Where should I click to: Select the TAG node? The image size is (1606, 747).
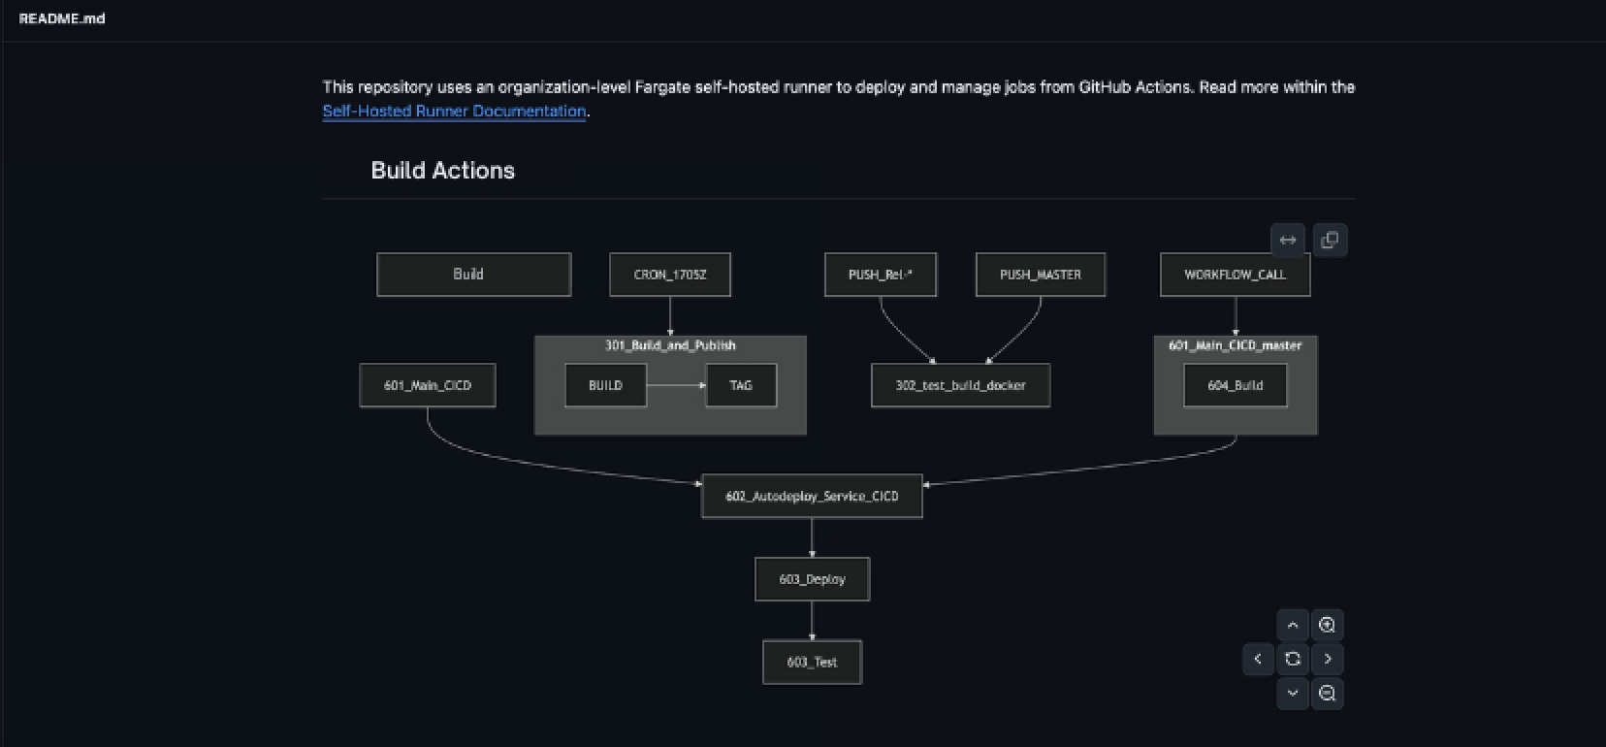click(741, 385)
